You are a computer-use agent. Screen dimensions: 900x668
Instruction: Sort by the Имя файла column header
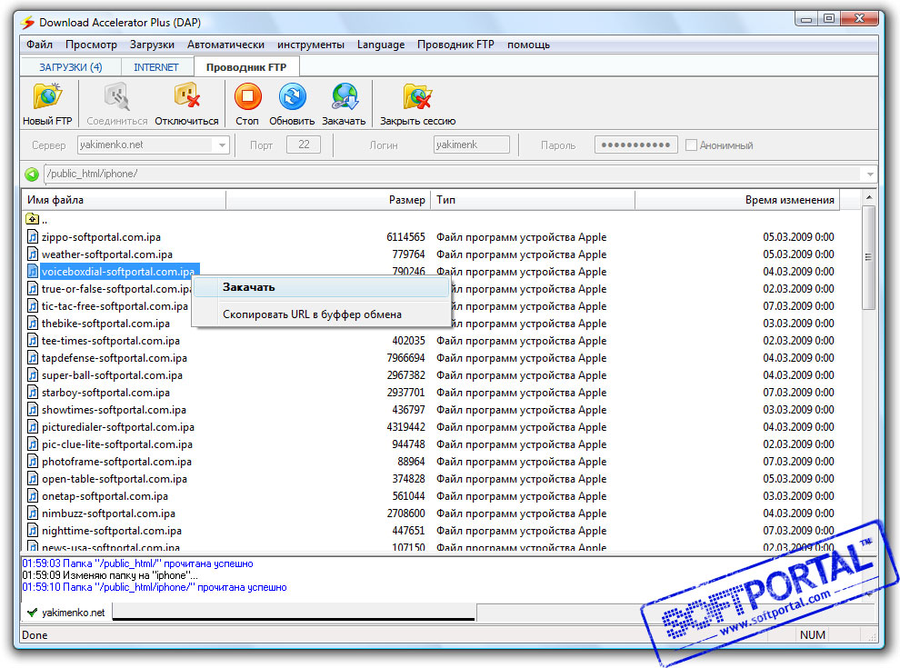coord(124,200)
